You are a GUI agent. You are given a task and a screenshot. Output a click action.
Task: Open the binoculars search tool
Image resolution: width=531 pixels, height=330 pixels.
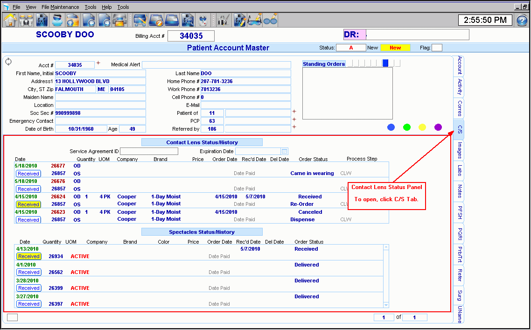tap(26, 20)
